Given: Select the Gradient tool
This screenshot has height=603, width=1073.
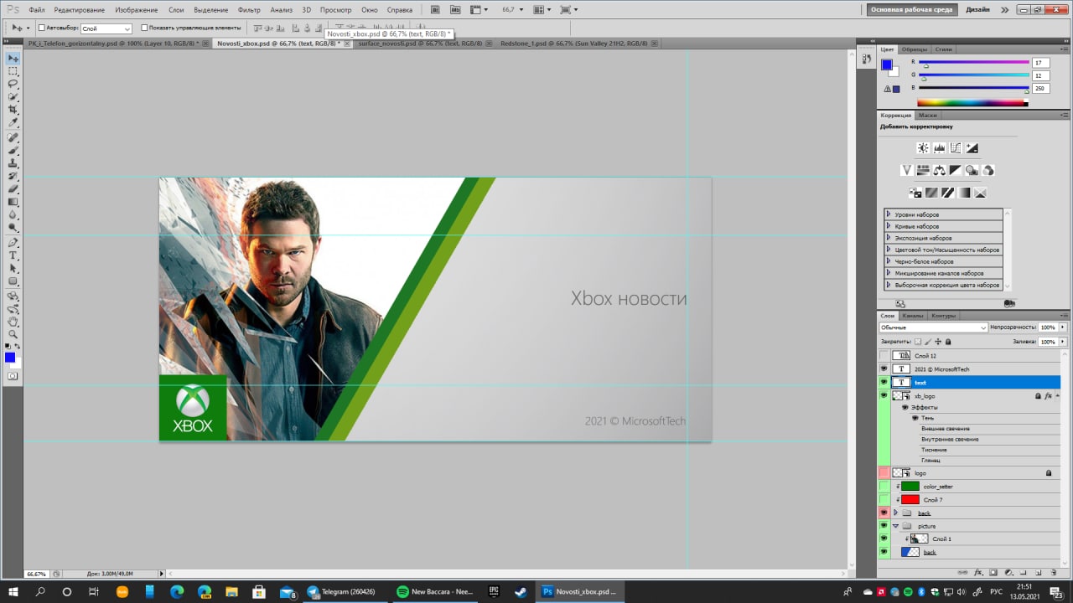Looking at the screenshot, I should [x=13, y=202].
